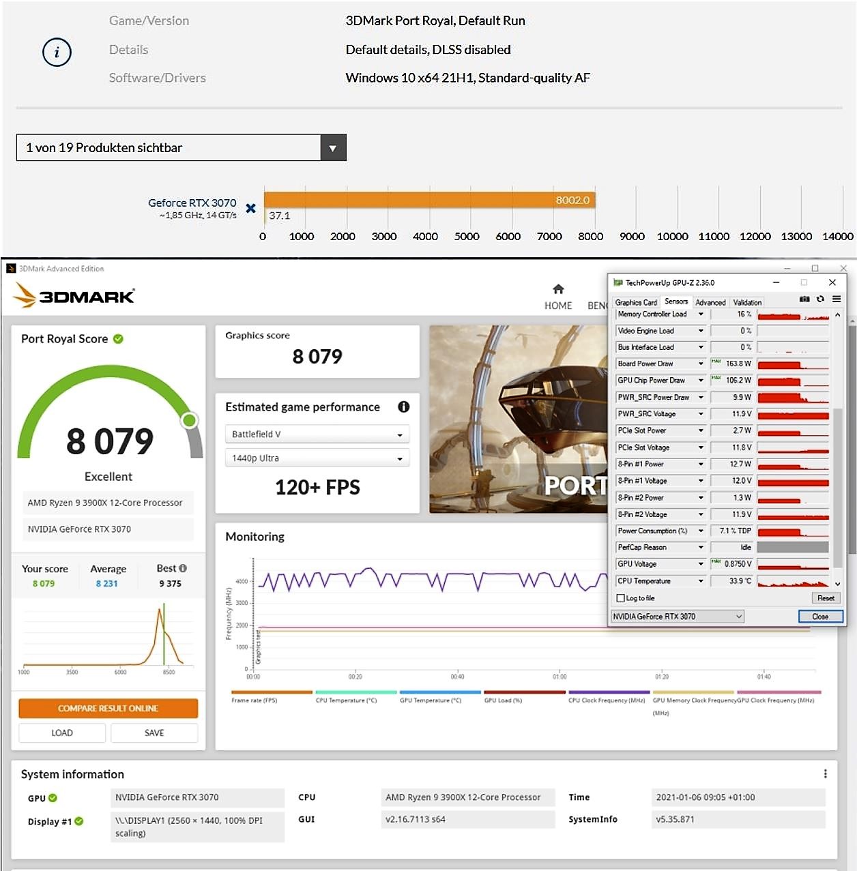Click the GPU-Z refresh icon
Viewport: 857px width, 871px height.
click(820, 299)
